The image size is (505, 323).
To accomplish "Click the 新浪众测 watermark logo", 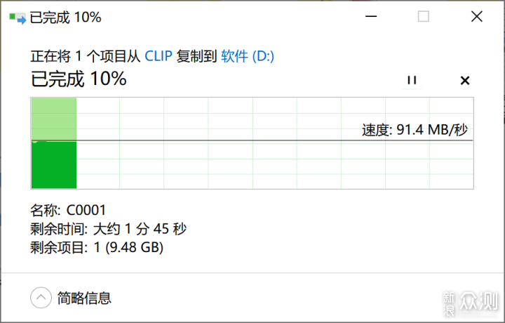I will click(x=471, y=303).
